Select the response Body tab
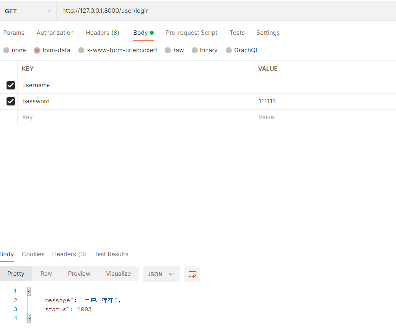Viewport: 396px width, 331px height. click(x=7, y=254)
